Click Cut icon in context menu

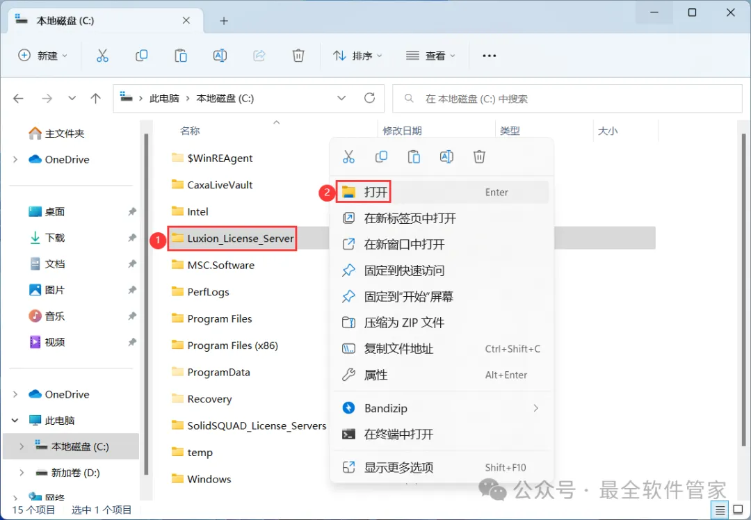tap(348, 156)
